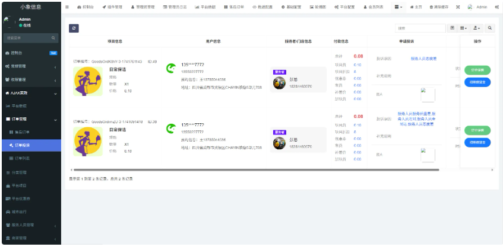
Task: Click the user avatar in order ID 49 row
Action: point(171,68)
